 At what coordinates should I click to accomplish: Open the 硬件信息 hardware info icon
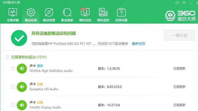pyautogui.click(x=85, y=12)
